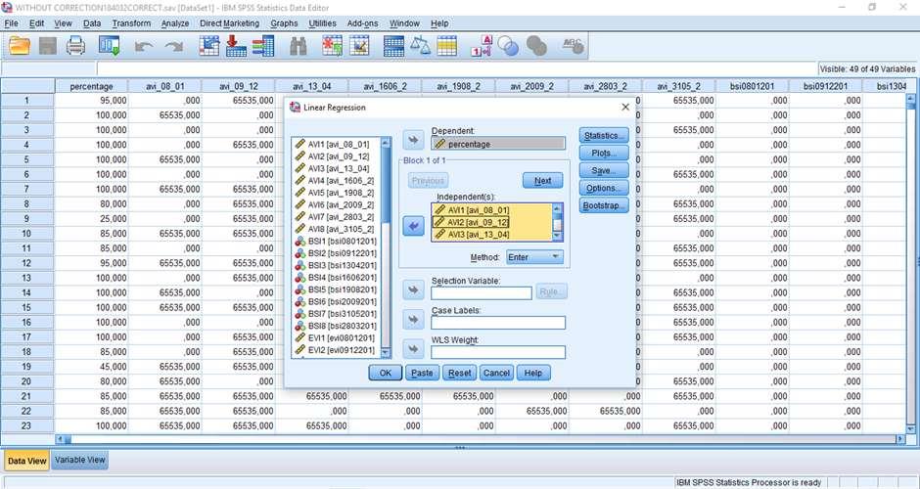Click the Next block button
920x489 pixels.
(x=543, y=181)
